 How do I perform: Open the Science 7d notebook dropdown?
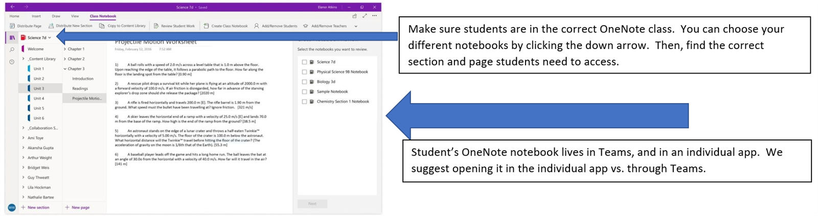[x=50, y=38]
